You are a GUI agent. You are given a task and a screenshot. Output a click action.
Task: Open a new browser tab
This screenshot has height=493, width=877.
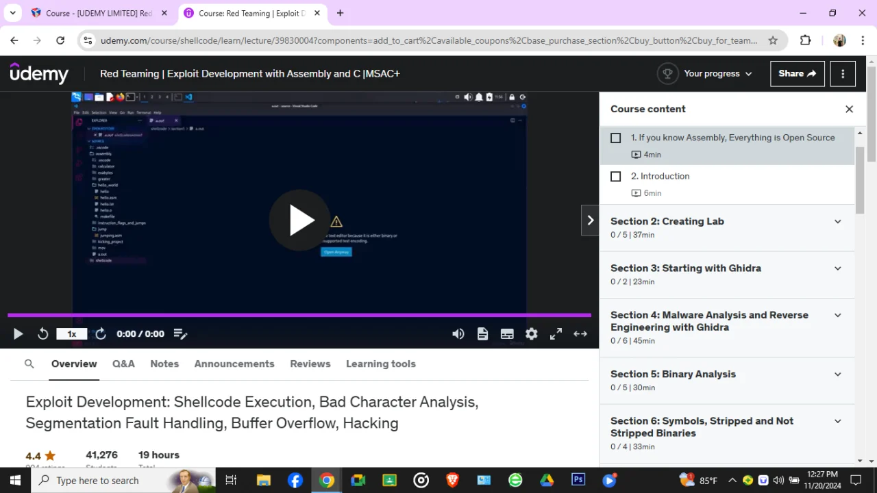[x=340, y=13]
